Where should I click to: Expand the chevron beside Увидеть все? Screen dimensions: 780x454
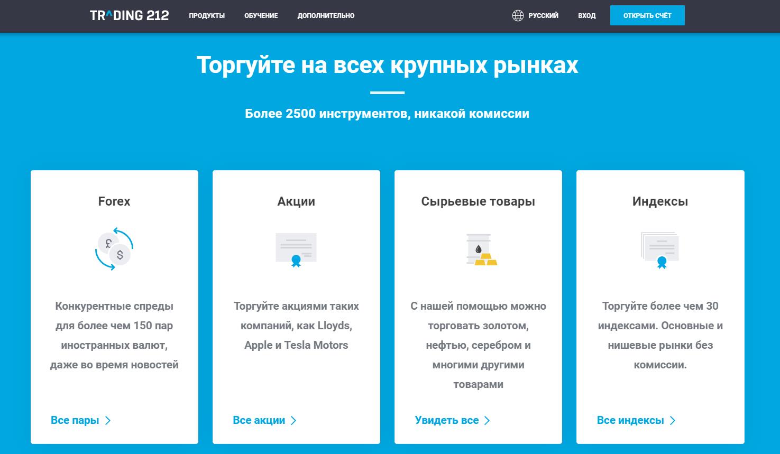(488, 420)
